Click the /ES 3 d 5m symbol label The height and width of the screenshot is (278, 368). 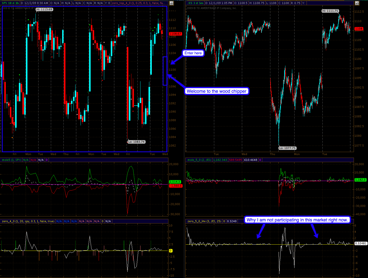click(x=195, y=3)
